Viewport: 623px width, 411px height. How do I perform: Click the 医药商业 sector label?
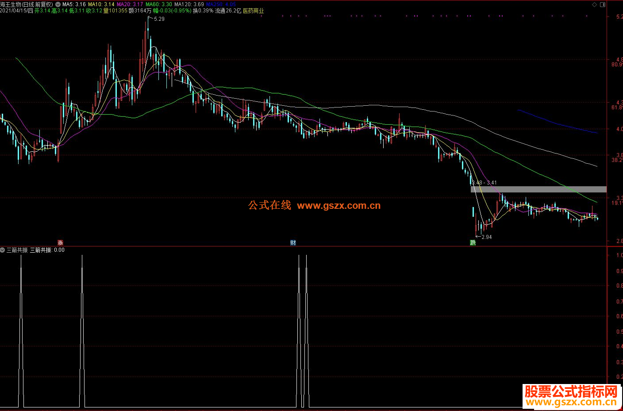tap(254, 11)
